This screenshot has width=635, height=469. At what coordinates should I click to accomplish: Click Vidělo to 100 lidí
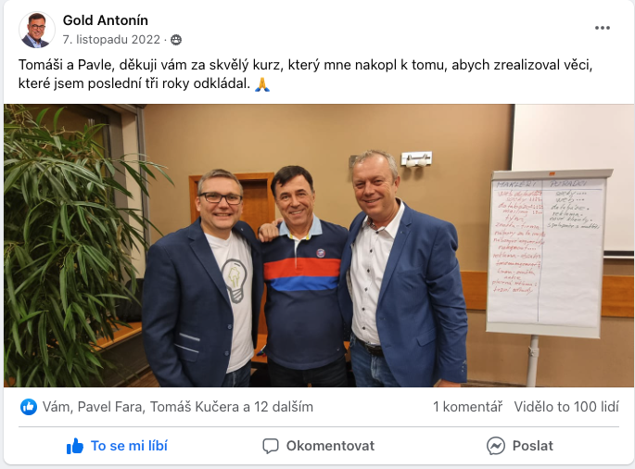(x=566, y=407)
